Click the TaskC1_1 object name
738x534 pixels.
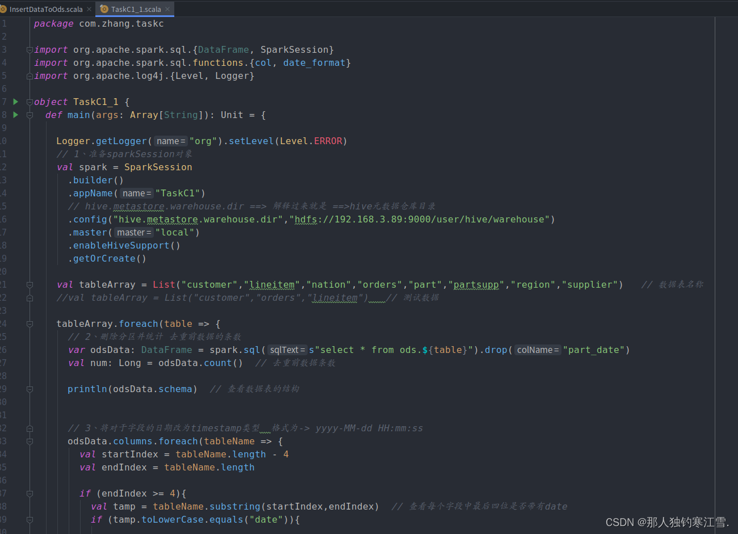96,102
